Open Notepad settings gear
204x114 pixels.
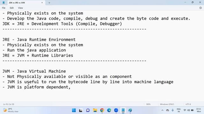pos(200,8)
